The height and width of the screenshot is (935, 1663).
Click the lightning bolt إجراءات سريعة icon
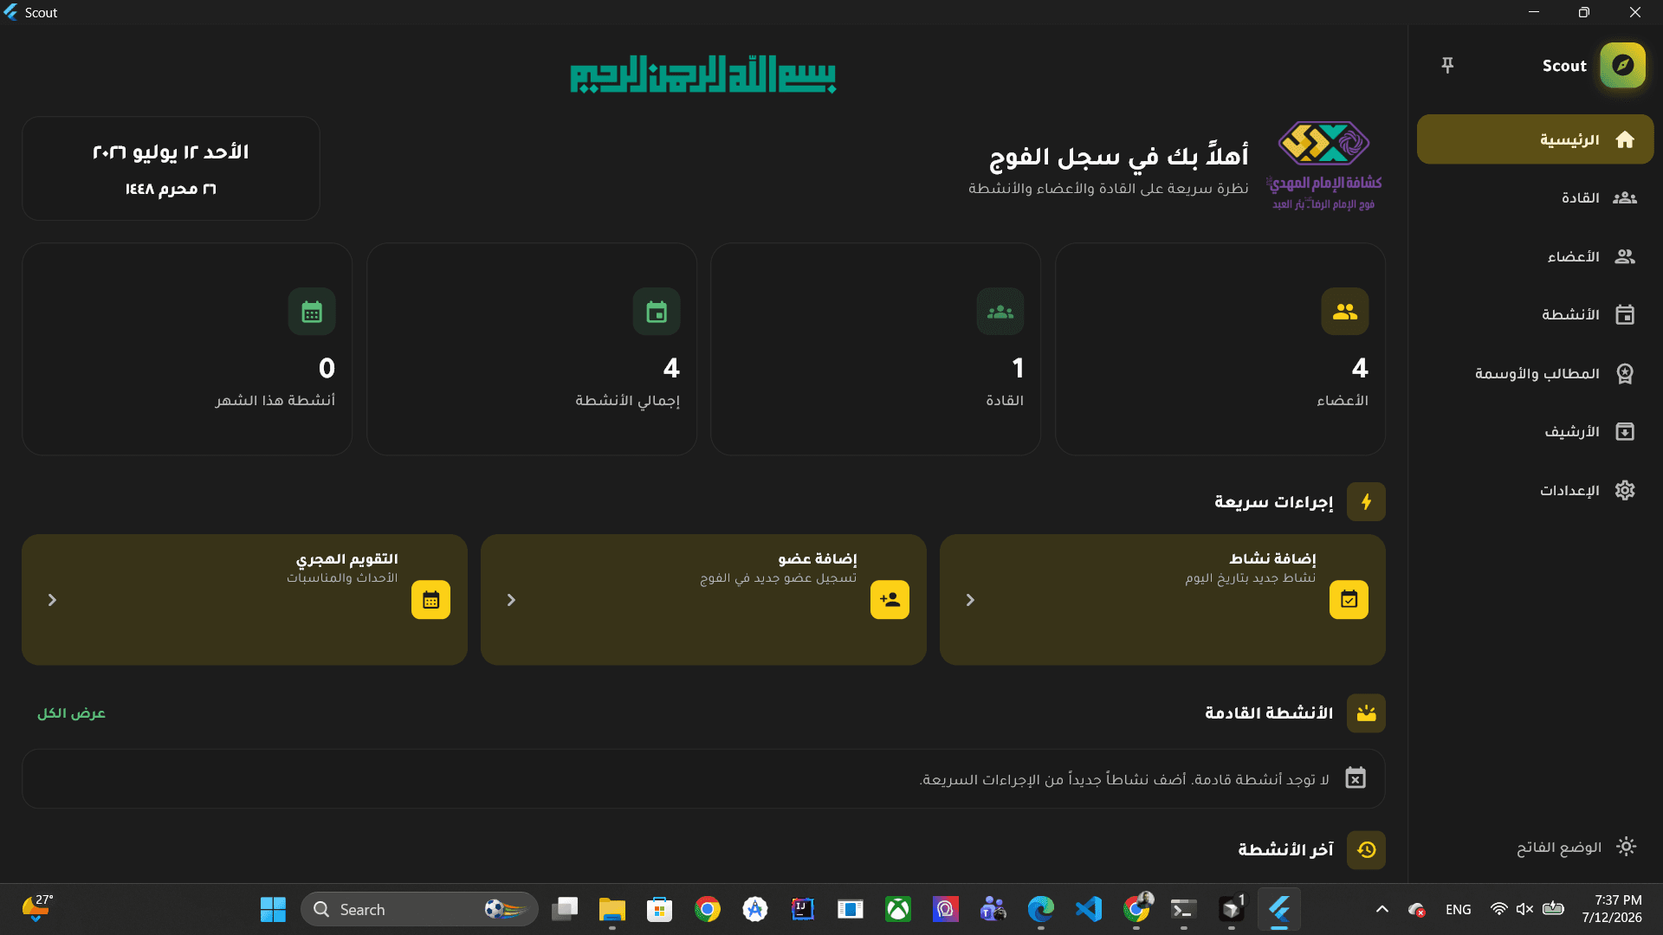[x=1366, y=502]
